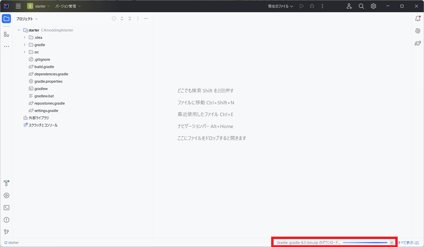Select the 外部ライブラリ node
The height and width of the screenshot is (247, 424).
tap(36, 118)
